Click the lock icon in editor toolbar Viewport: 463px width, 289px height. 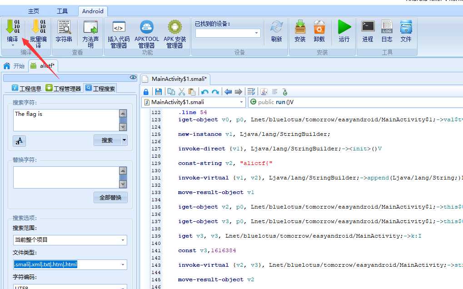(146, 92)
